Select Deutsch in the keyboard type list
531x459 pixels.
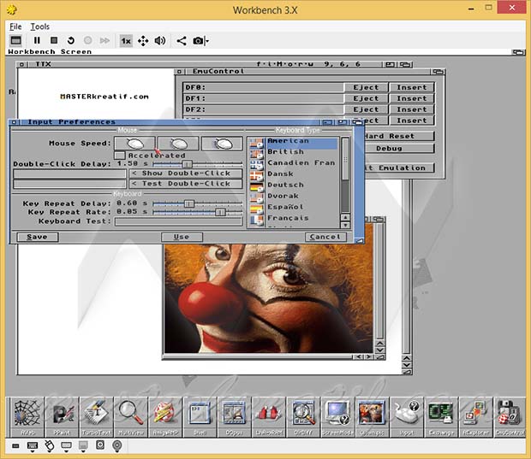click(x=285, y=185)
